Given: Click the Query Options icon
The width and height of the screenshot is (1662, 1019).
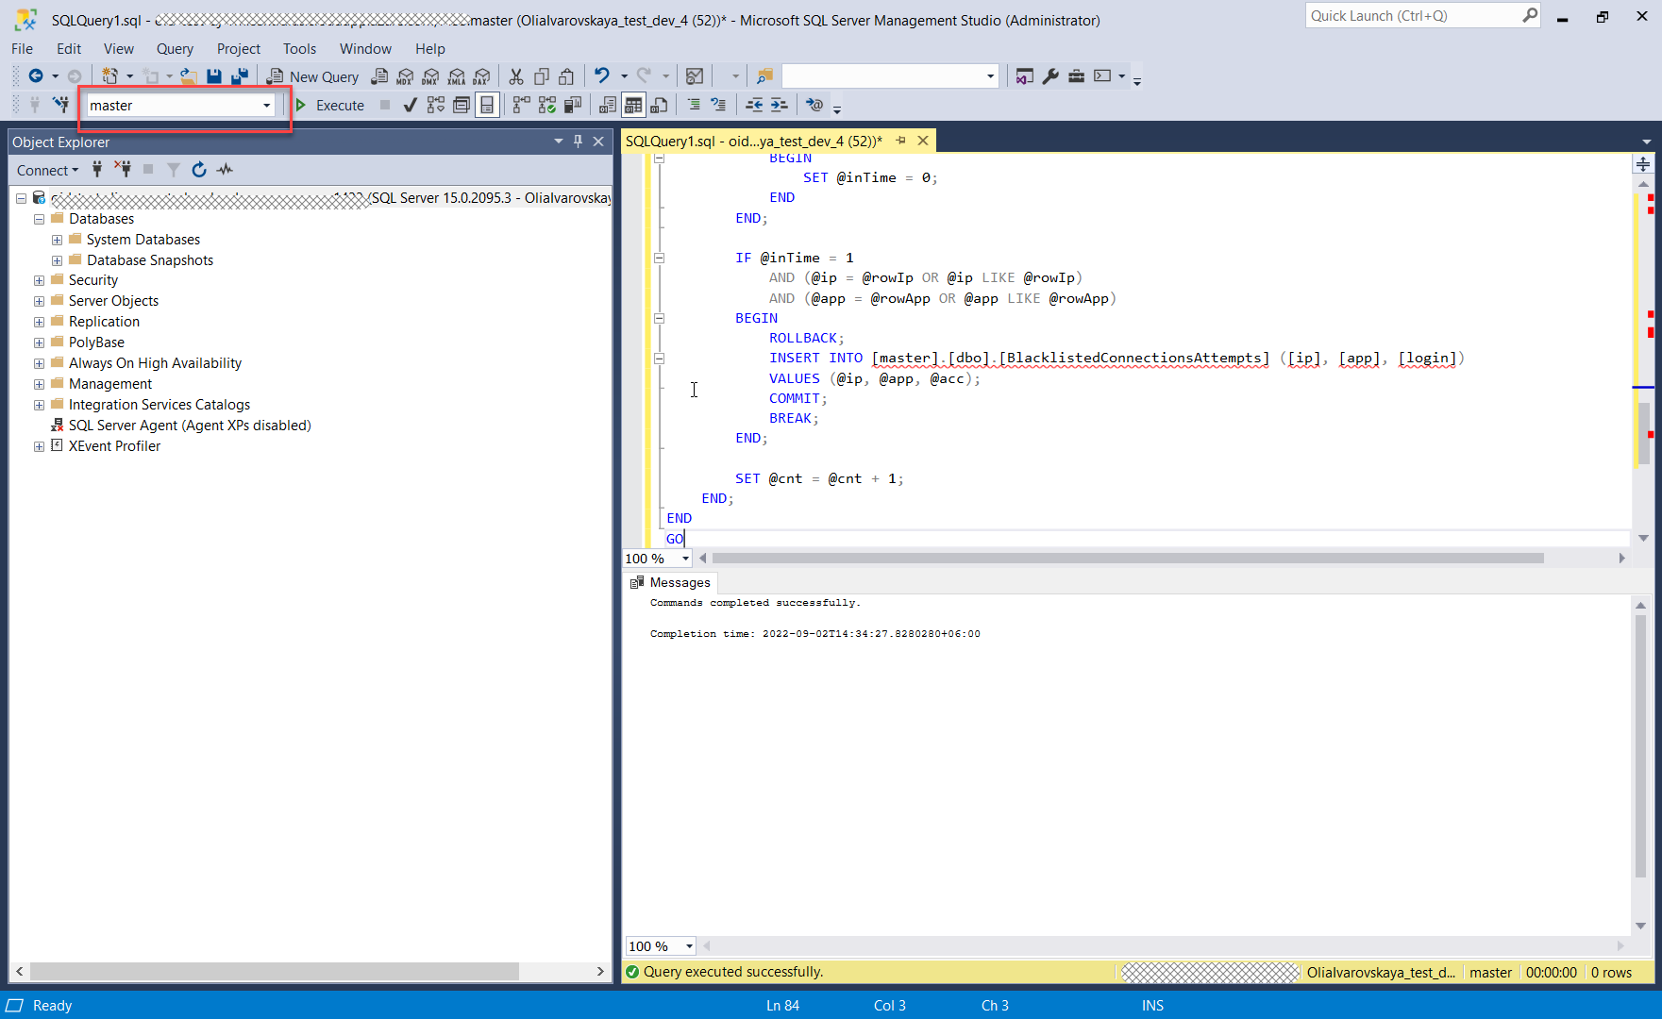Looking at the screenshot, I should (461, 105).
